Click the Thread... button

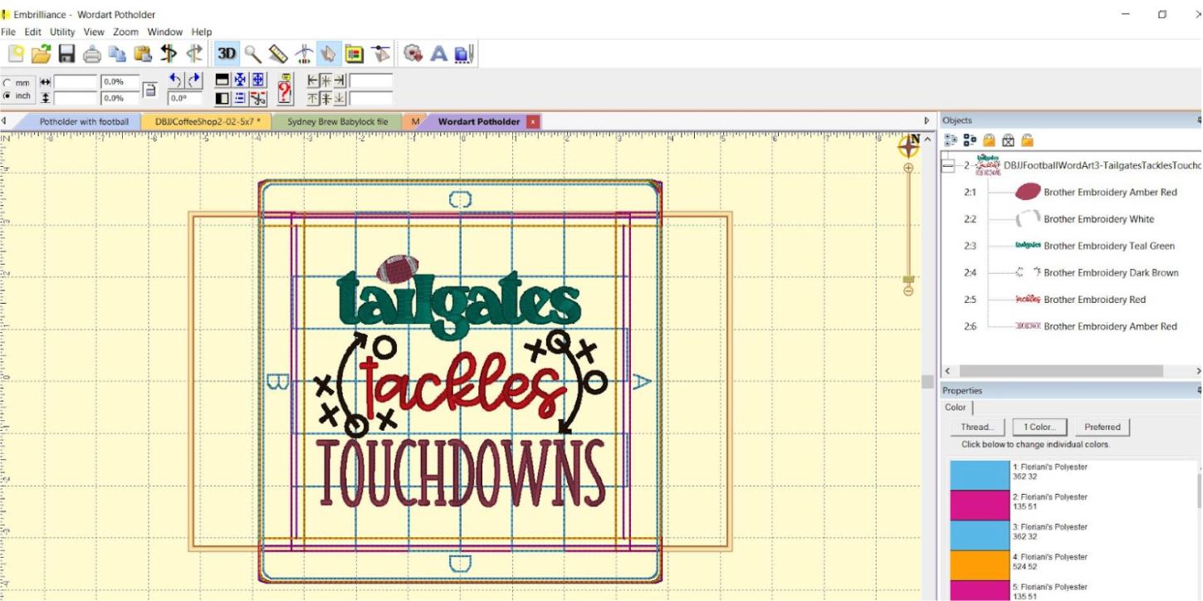tap(977, 428)
